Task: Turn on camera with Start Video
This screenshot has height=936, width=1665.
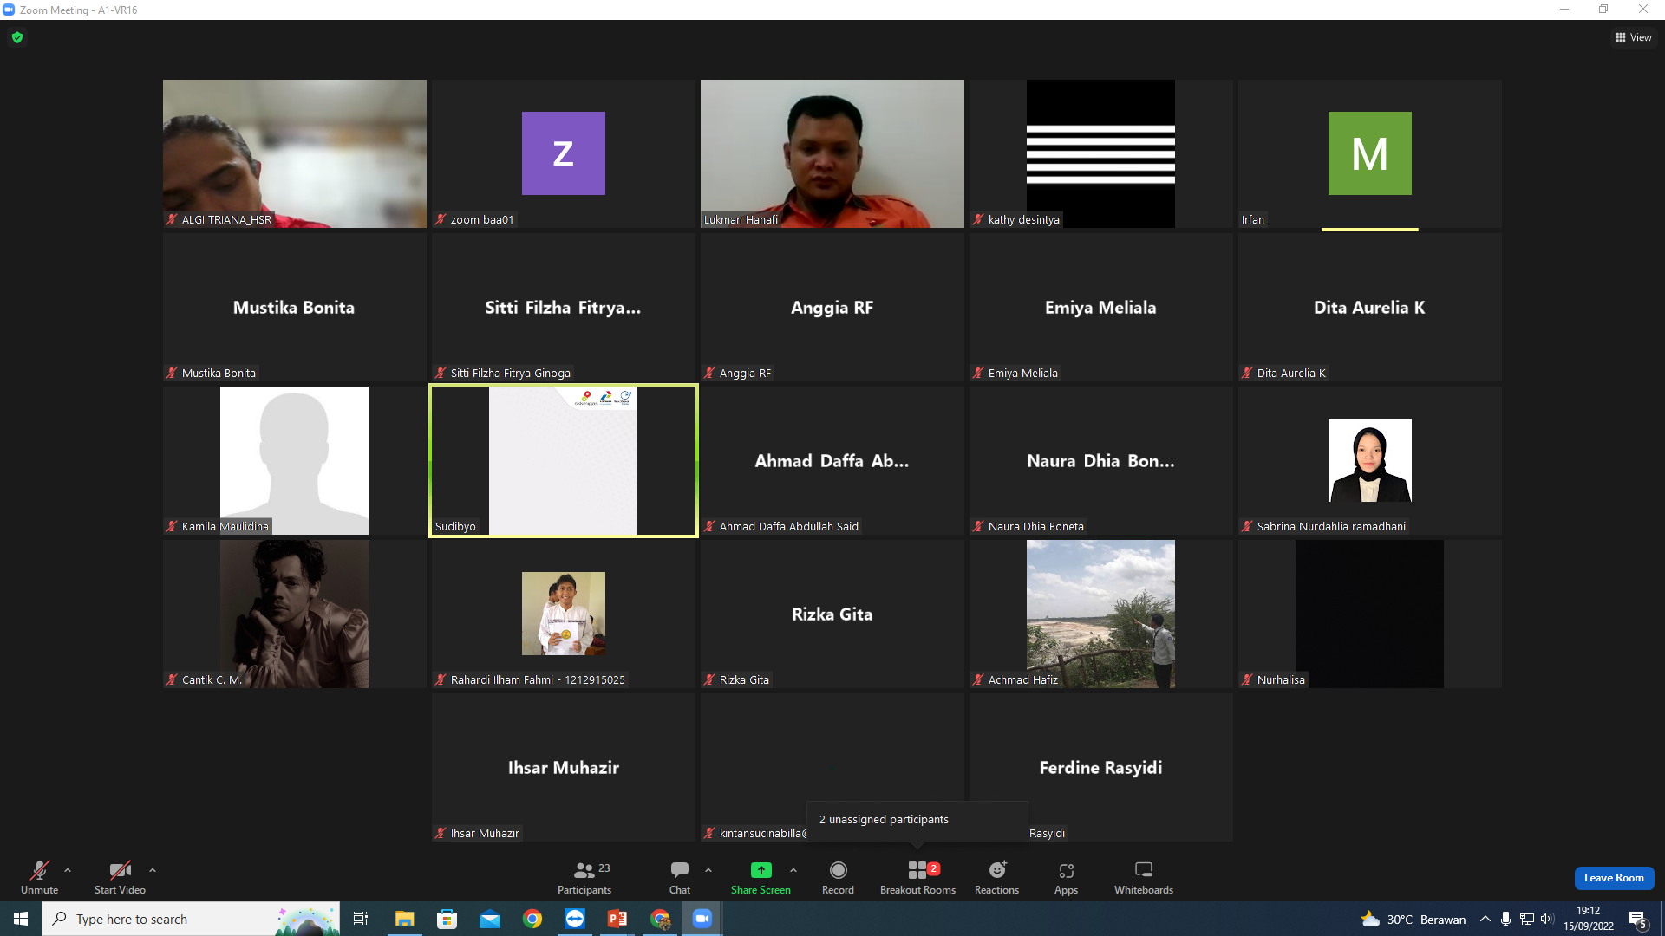Action: (120, 877)
